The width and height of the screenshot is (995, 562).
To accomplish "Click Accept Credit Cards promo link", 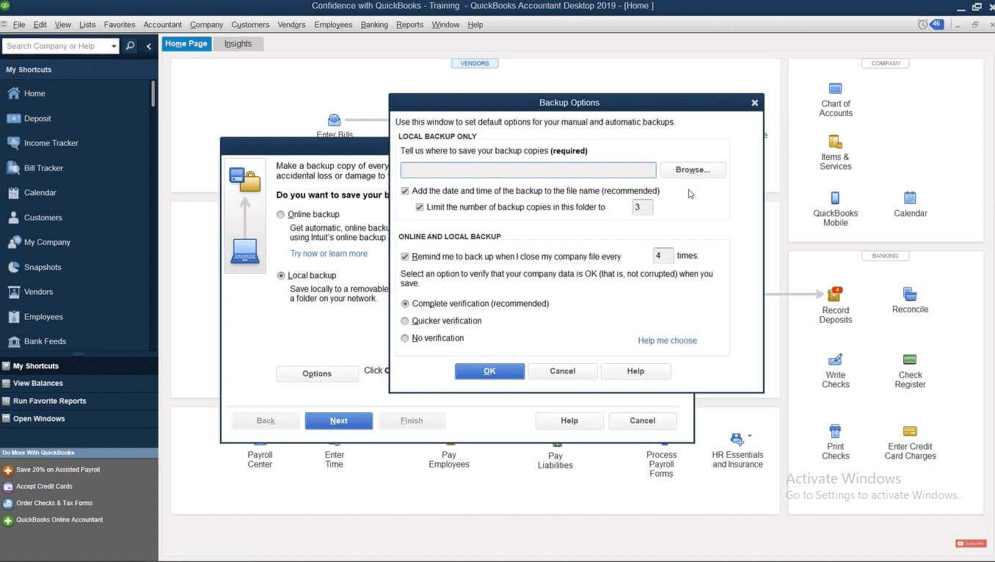I will [x=44, y=486].
